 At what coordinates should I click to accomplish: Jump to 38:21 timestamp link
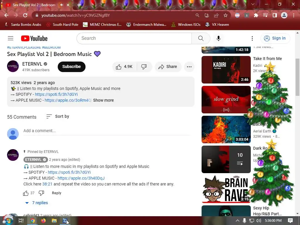tap(47, 184)
